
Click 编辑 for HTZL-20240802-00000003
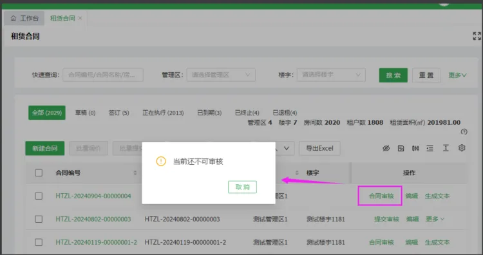pyautogui.click(x=412, y=219)
